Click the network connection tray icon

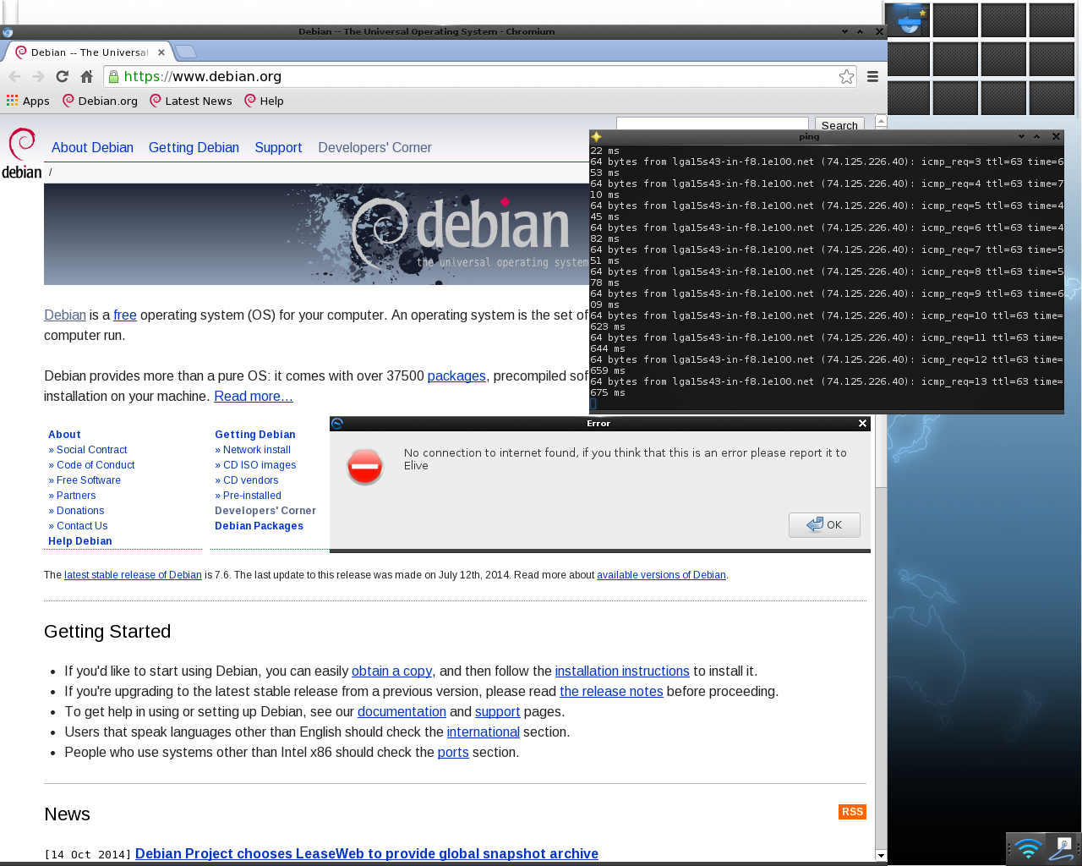(x=1062, y=848)
